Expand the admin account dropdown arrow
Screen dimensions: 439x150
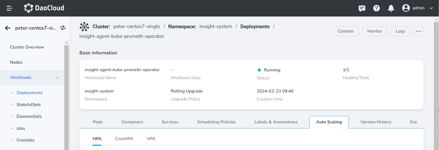pos(431,8)
